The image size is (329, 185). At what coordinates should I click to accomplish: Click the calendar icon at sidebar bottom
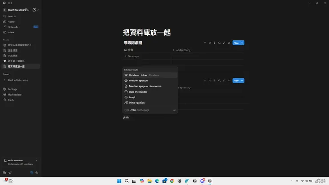tap(4, 173)
